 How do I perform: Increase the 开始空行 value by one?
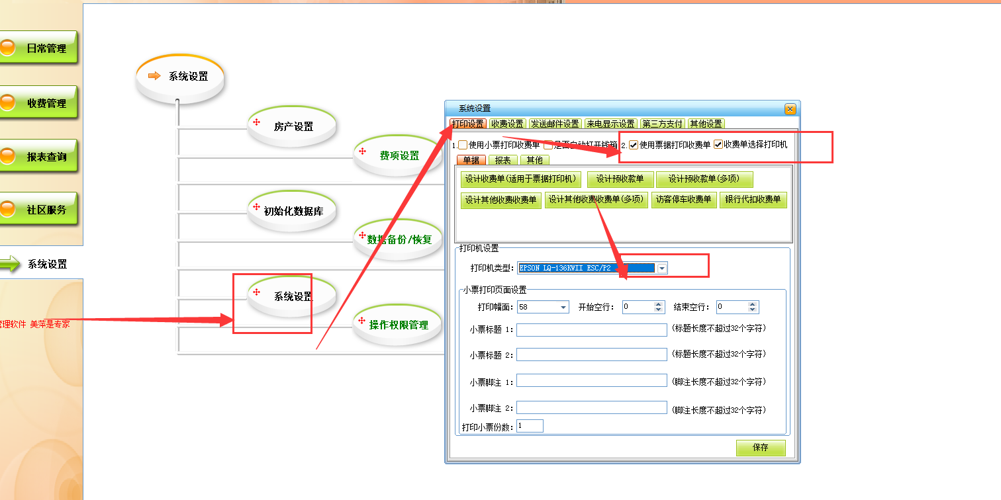[x=658, y=304]
